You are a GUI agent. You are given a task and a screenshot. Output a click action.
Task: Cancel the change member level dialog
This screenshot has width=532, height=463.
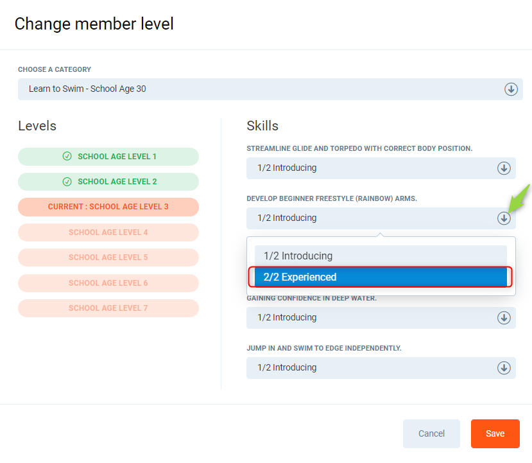tap(431, 433)
